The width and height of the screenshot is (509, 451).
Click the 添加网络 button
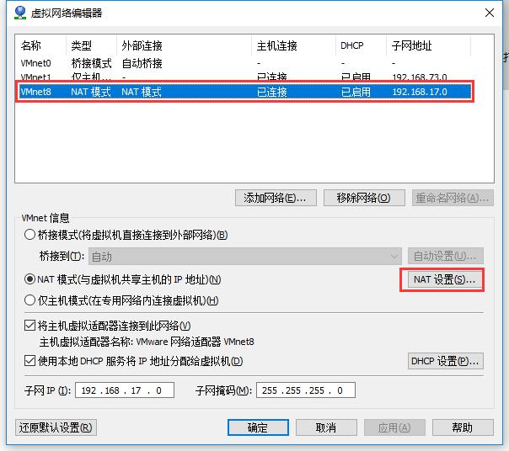[276, 198]
